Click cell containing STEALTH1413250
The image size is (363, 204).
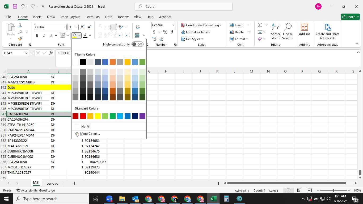click(x=28, y=125)
